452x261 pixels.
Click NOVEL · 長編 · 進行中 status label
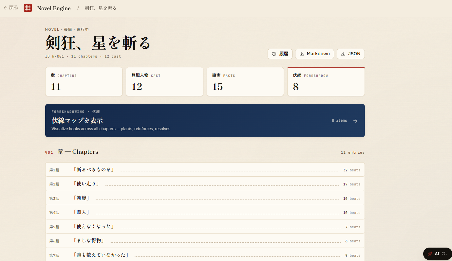pos(67,29)
